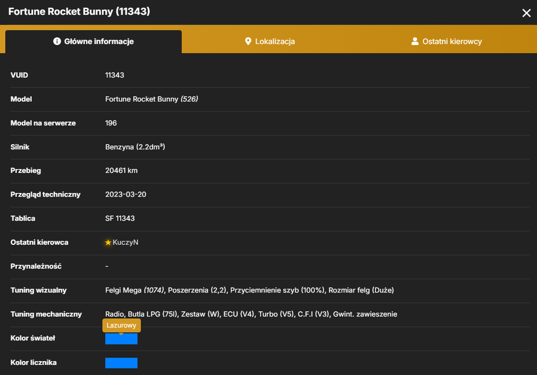Select model text Fortune Rocket Bunny (526)
Viewport: 537px width, 375px height.
tap(151, 99)
